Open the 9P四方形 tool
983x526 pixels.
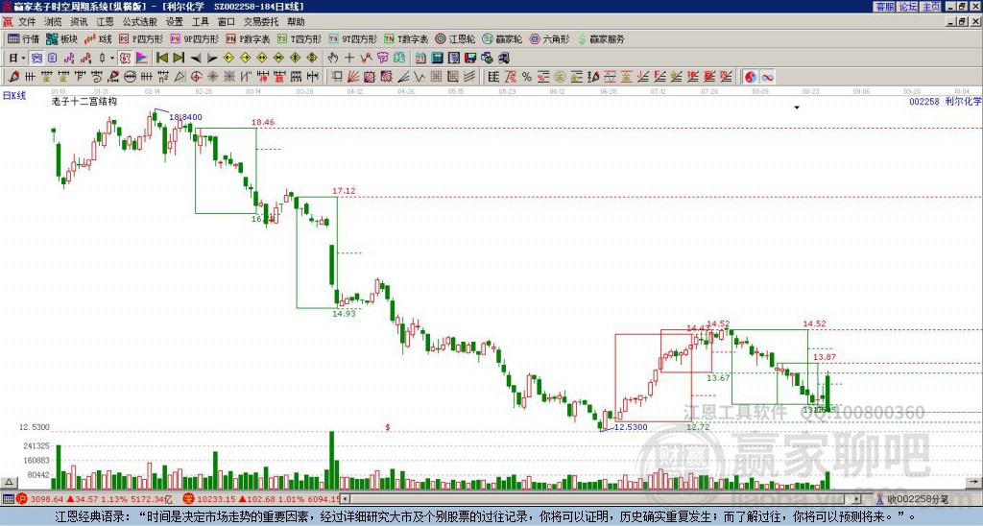point(195,38)
